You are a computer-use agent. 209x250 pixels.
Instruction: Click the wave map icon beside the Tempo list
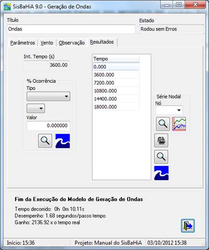(161, 173)
